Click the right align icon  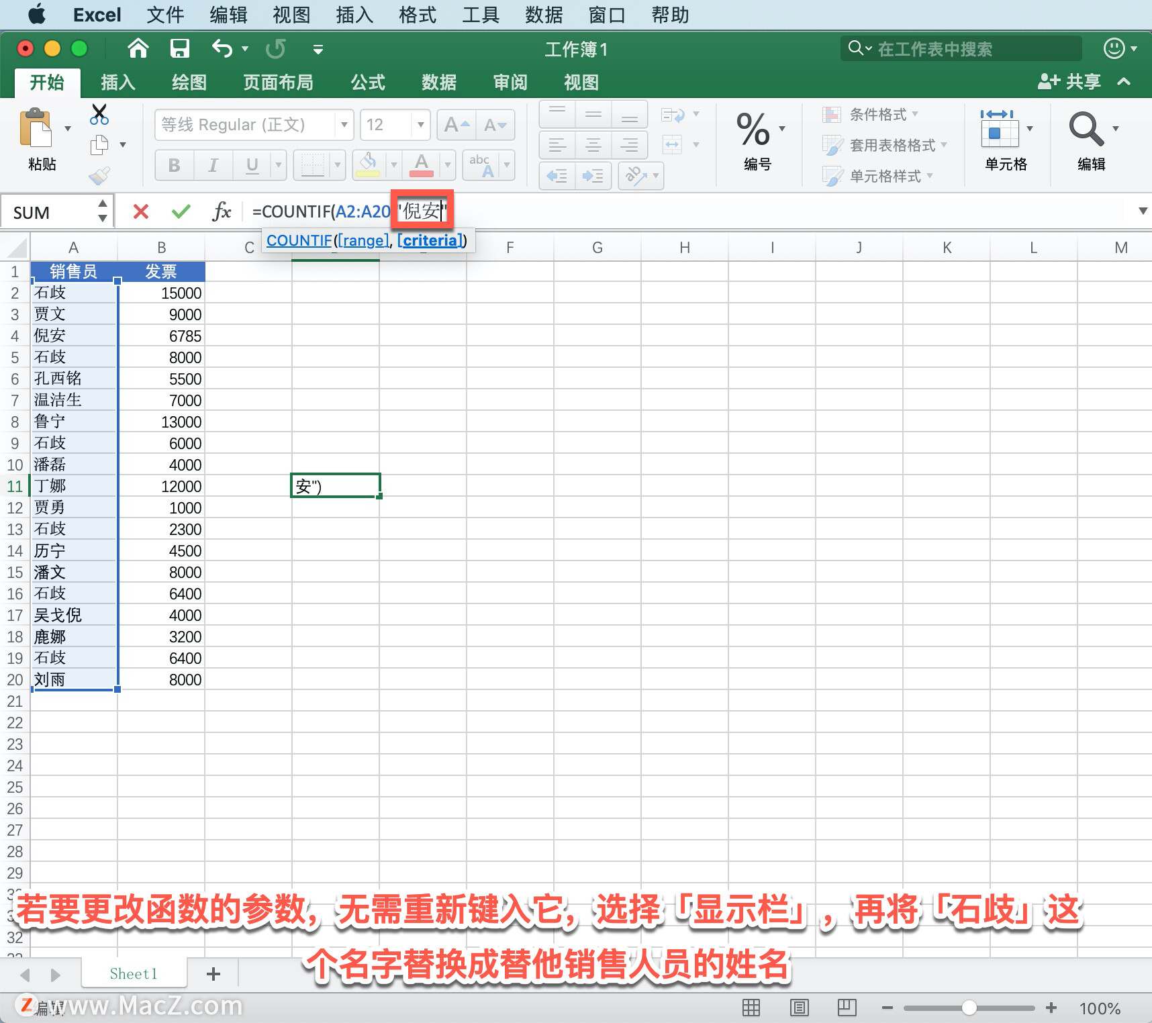[x=630, y=145]
